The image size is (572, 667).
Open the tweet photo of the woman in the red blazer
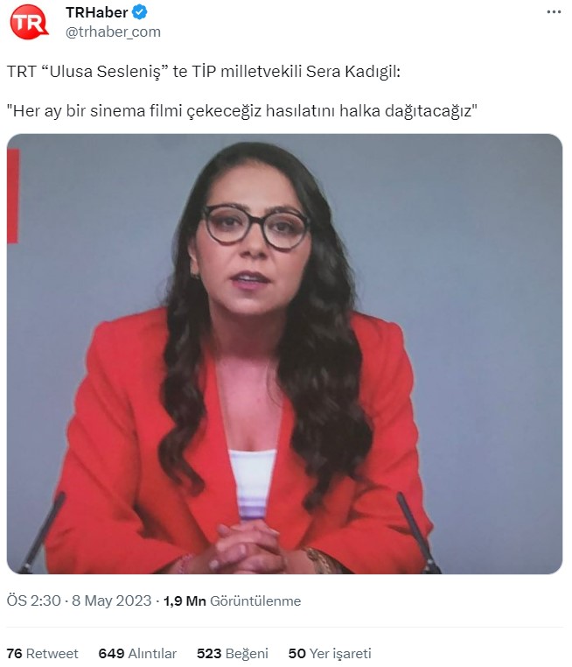point(284,354)
